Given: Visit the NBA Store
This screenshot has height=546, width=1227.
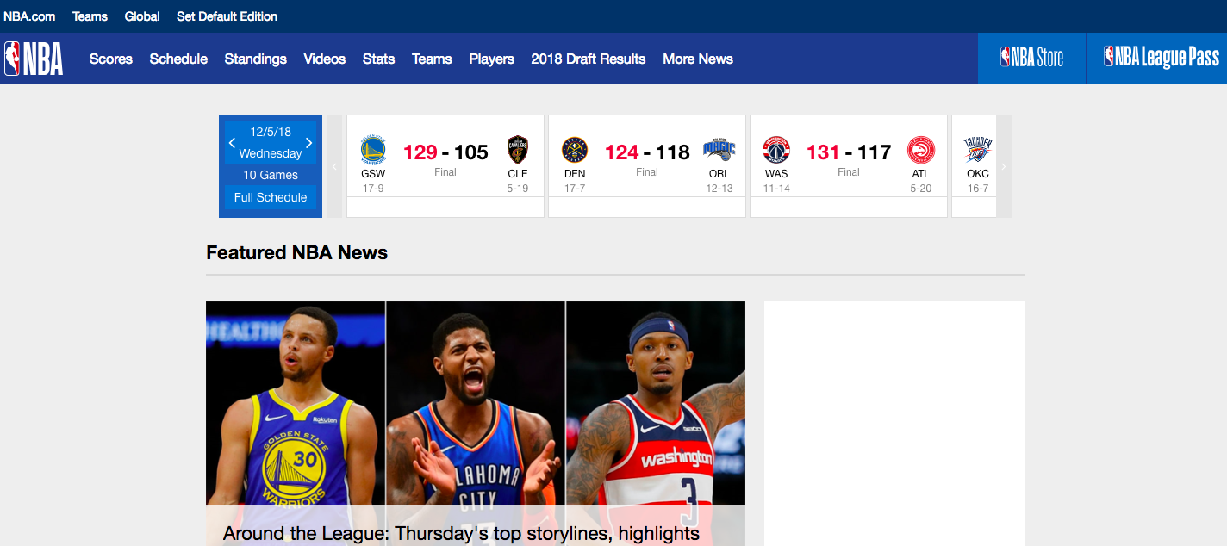Looking at the screenshot, I should click(1032, 59).
